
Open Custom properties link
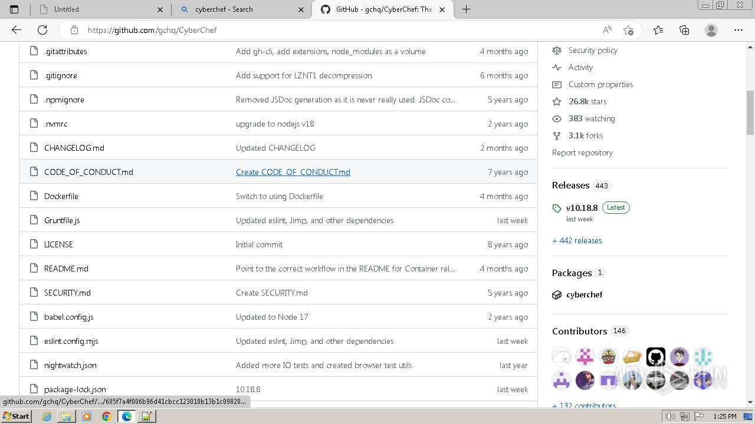(x=600, y=84)
